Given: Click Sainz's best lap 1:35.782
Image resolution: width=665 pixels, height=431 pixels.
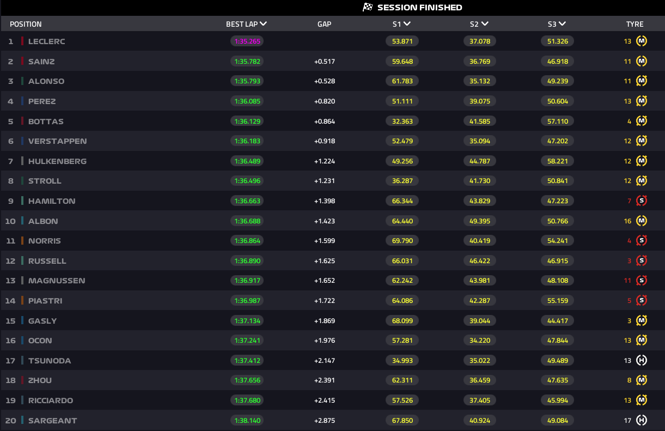Looking at the screenshot, I should coord(247,62).
